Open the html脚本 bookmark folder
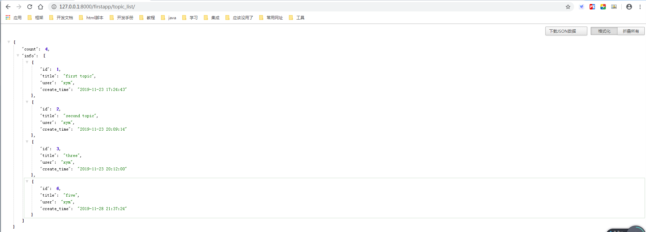The image size is (646, 232). pos(91,18)
